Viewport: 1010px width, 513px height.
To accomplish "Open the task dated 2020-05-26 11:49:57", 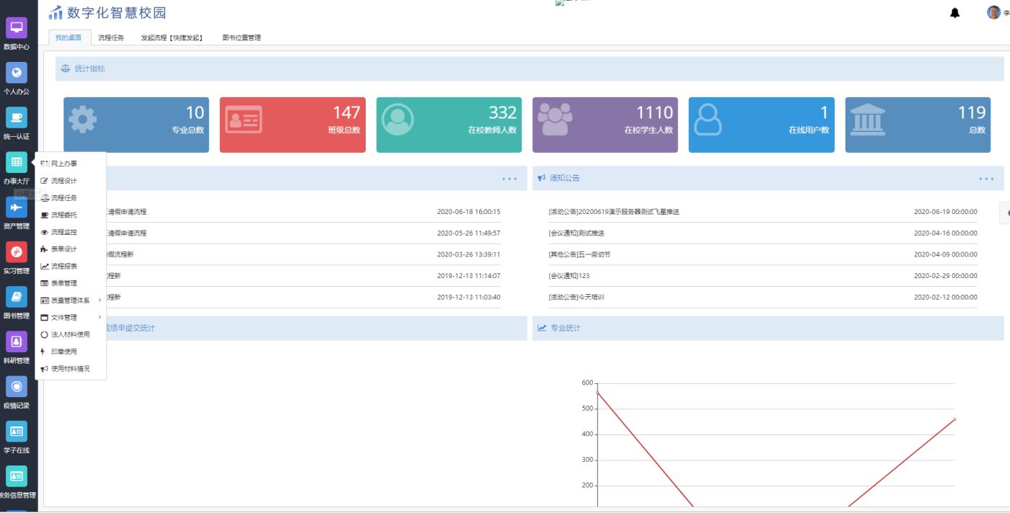I will pyautogui.click(x=303, y=233).
